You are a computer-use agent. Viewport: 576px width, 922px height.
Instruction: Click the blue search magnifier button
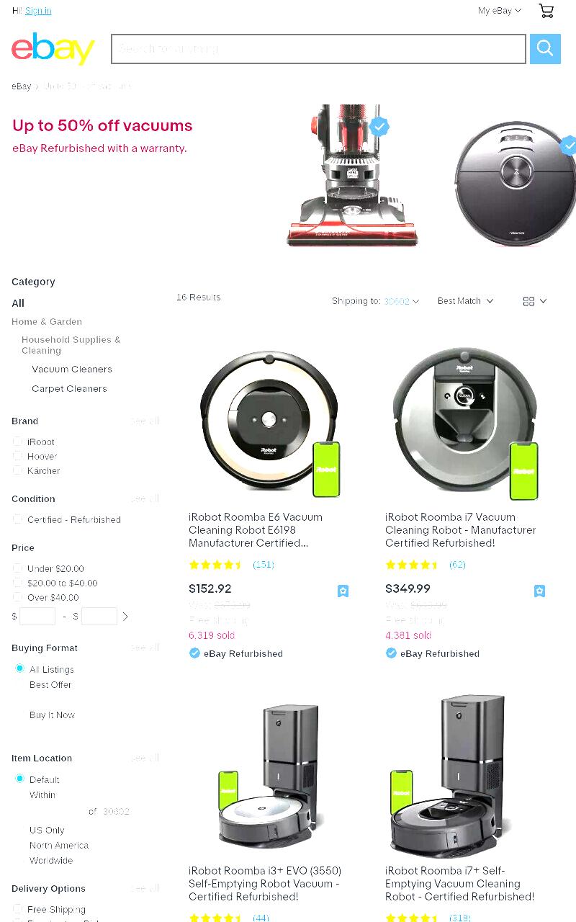(x=545, y=49)
